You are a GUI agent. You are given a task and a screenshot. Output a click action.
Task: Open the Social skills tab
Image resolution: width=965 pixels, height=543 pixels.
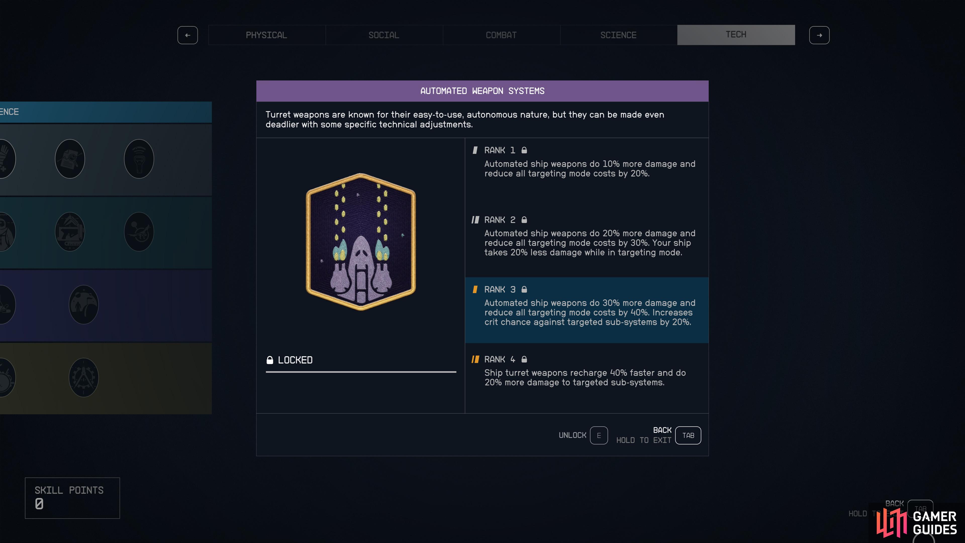coord(384,35)
